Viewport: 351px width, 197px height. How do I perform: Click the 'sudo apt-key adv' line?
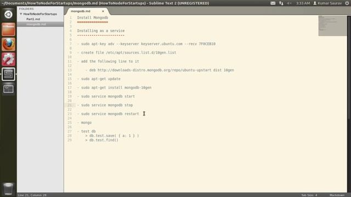(x=146, y=44)
